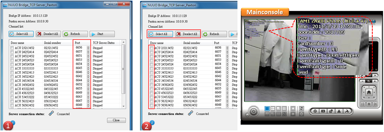Click the power button in Mainconsole

point(253,112)
